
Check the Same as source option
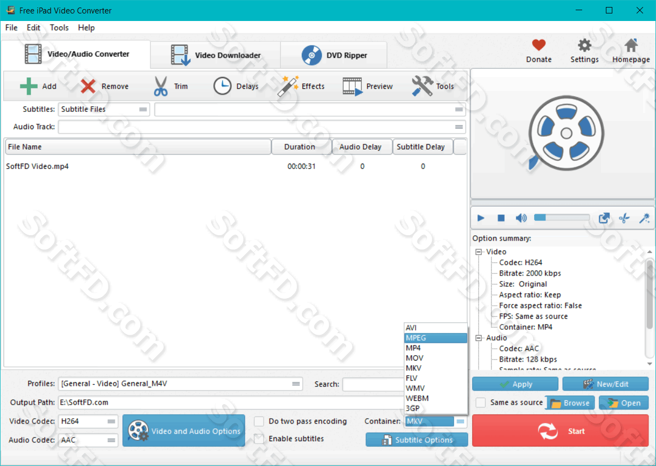[481, 403]
